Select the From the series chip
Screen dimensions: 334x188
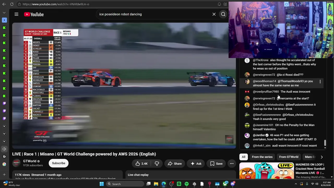pyautogui.click(x=262, y=157)
